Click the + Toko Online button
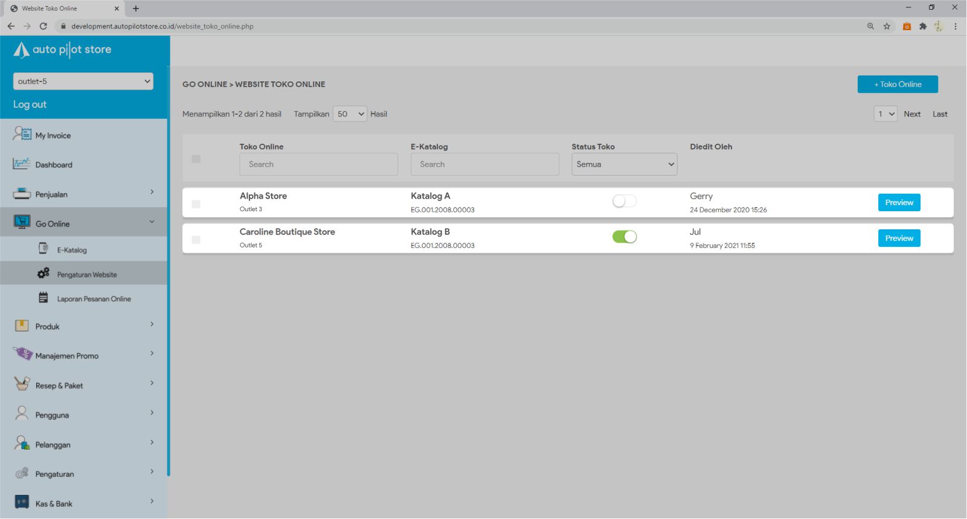The image size is (967, 519). tap(897, 84)
